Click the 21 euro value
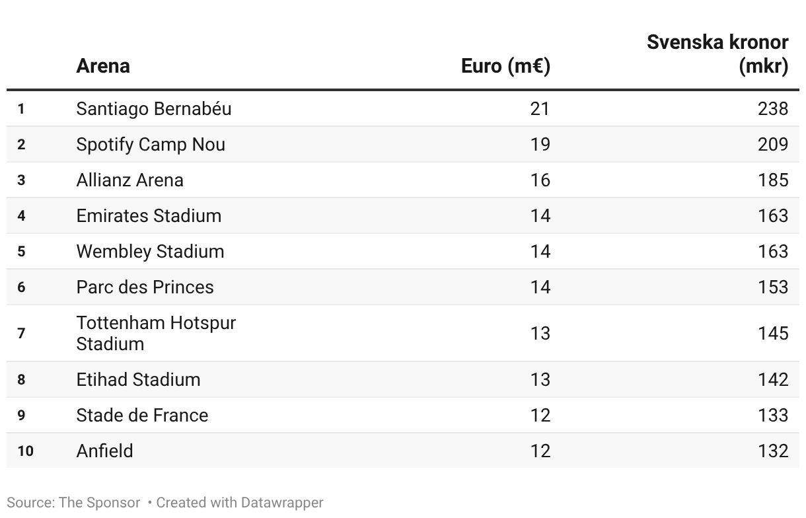 [x=540, y=108]
